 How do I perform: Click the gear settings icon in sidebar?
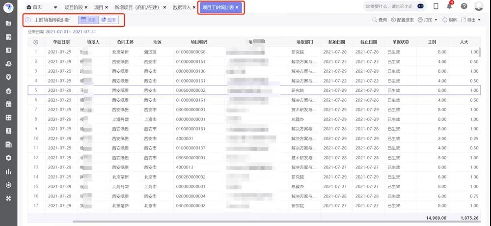click(8, 158)
